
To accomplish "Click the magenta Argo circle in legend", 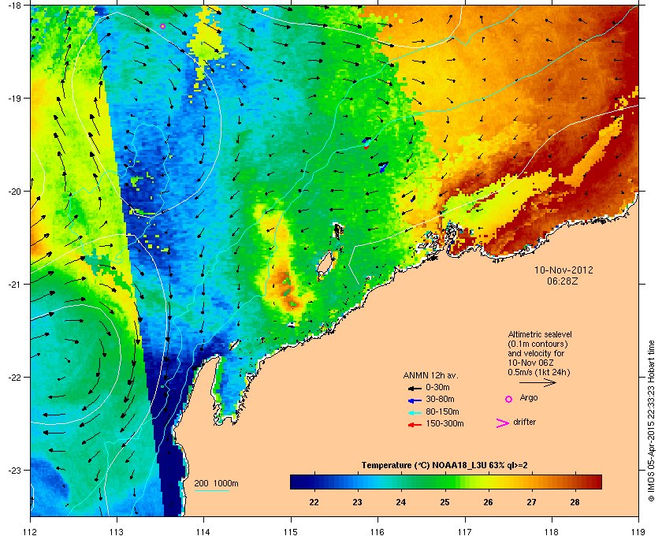I will point(509,399).
